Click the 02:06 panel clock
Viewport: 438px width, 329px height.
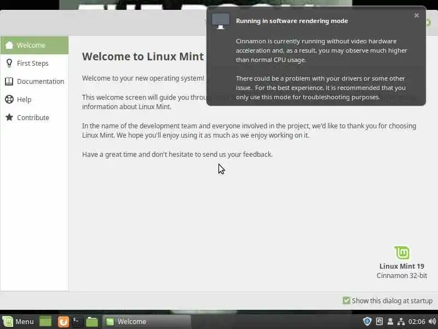point(417,322)
